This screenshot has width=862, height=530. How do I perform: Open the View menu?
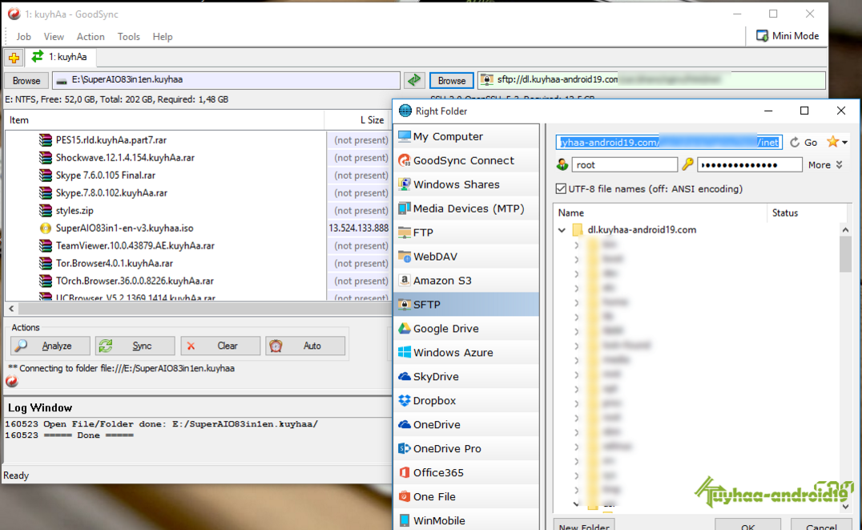[x=54, y=37]
